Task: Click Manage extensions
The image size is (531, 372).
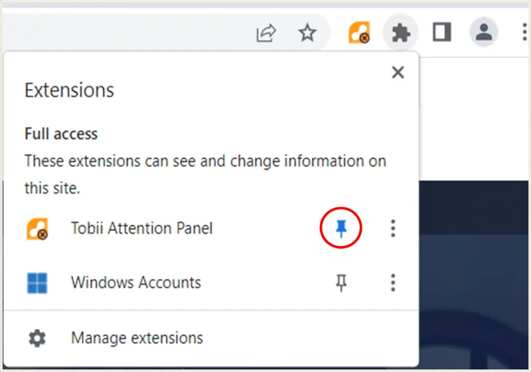Action: tap(137, 338)
